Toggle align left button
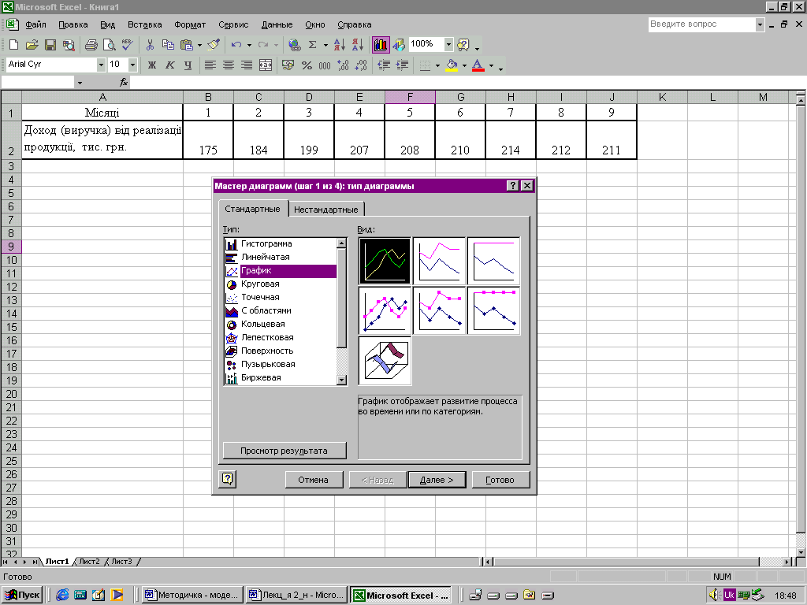The image size is (807, 605). point(210,65)
